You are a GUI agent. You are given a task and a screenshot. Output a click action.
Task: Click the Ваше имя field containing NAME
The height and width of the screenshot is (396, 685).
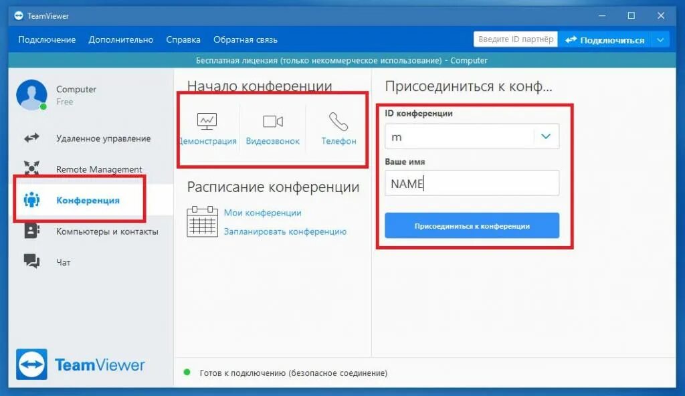click(x=472, y=183)
